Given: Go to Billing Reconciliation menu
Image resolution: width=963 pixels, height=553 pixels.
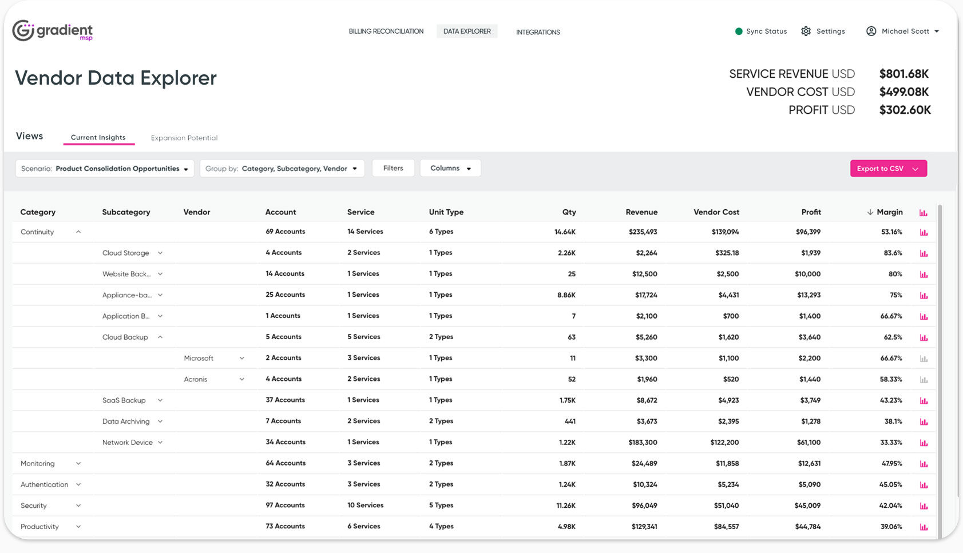Looking at the screenshot, I should click(386, 31).
